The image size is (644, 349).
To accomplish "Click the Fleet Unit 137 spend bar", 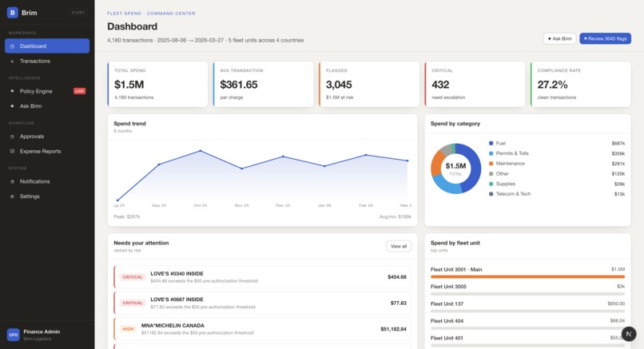I will coord(527,311).
